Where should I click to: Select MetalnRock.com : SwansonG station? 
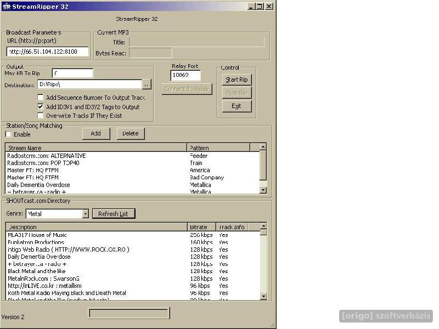[133, 279]
